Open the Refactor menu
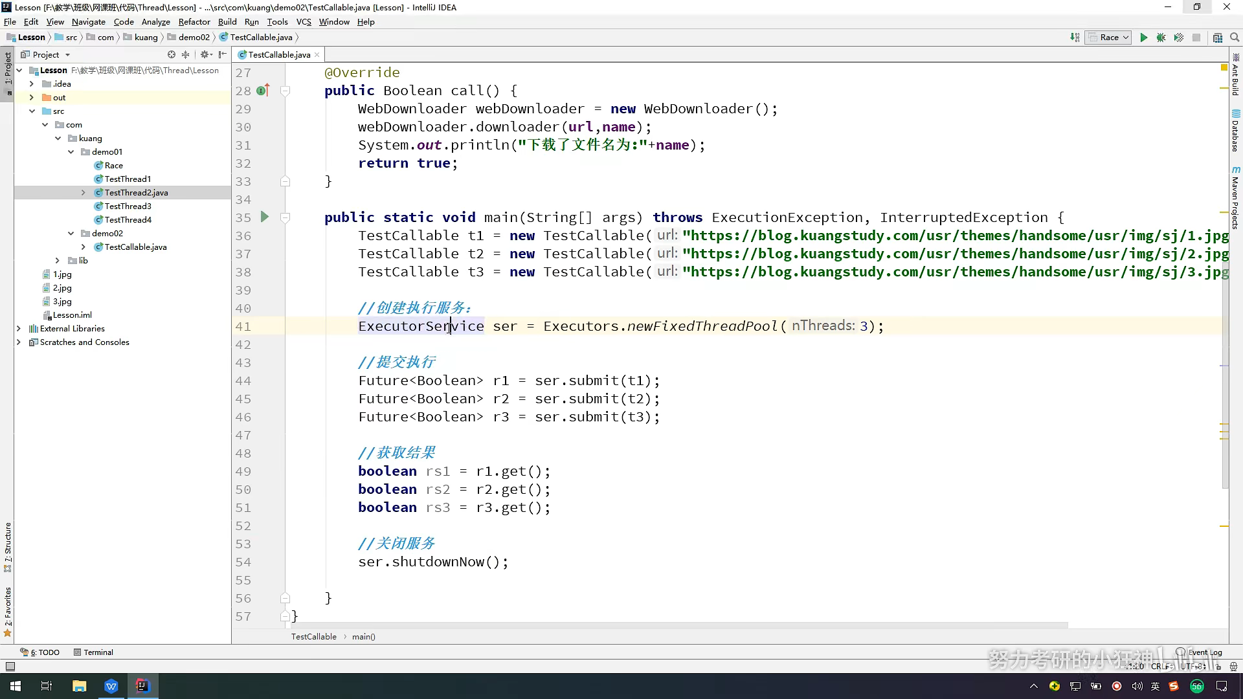 click(x=194, y=21)
